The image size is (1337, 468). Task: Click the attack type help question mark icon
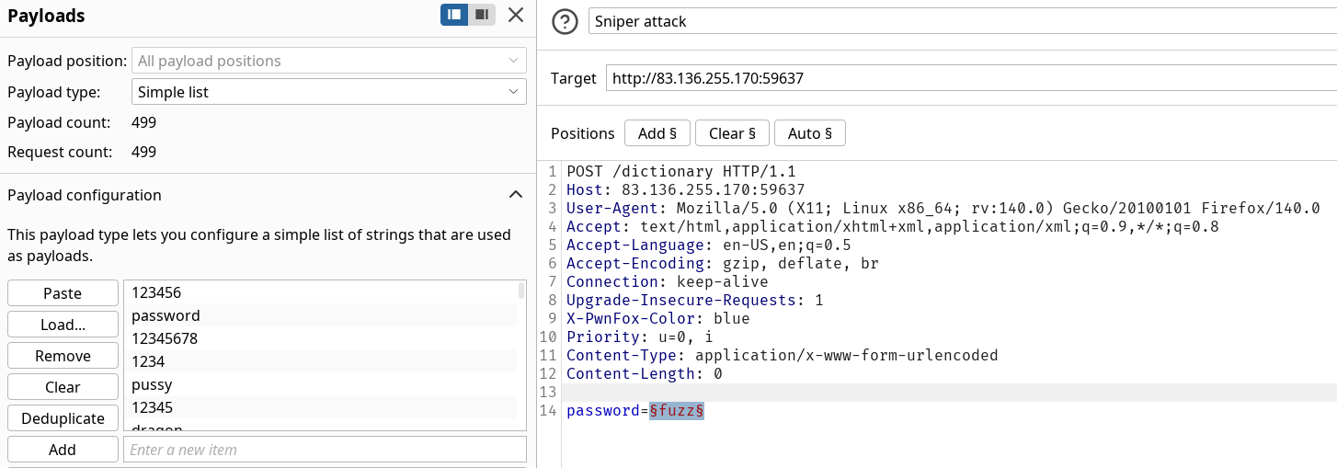(565, 21)
